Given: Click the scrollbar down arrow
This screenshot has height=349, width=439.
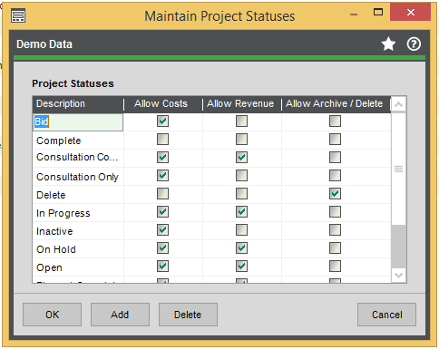Looking at the screenshot, I should (x=398, y=275).
